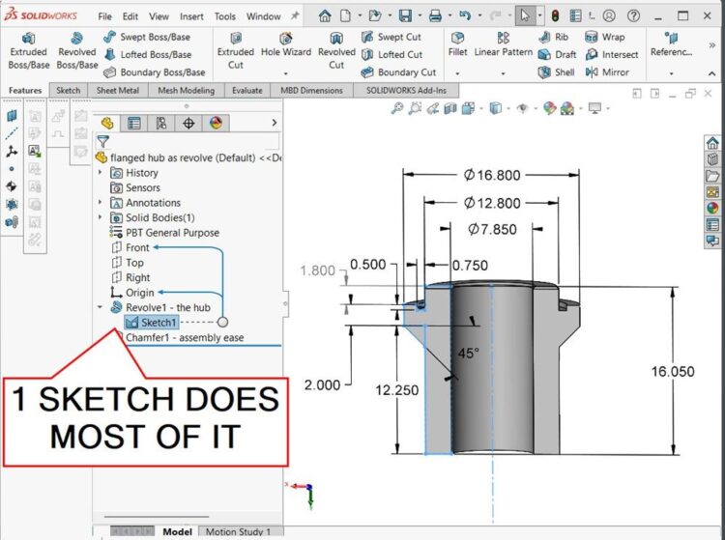Apply the Fillet tool
725x540 pixels.
[458, 45]
